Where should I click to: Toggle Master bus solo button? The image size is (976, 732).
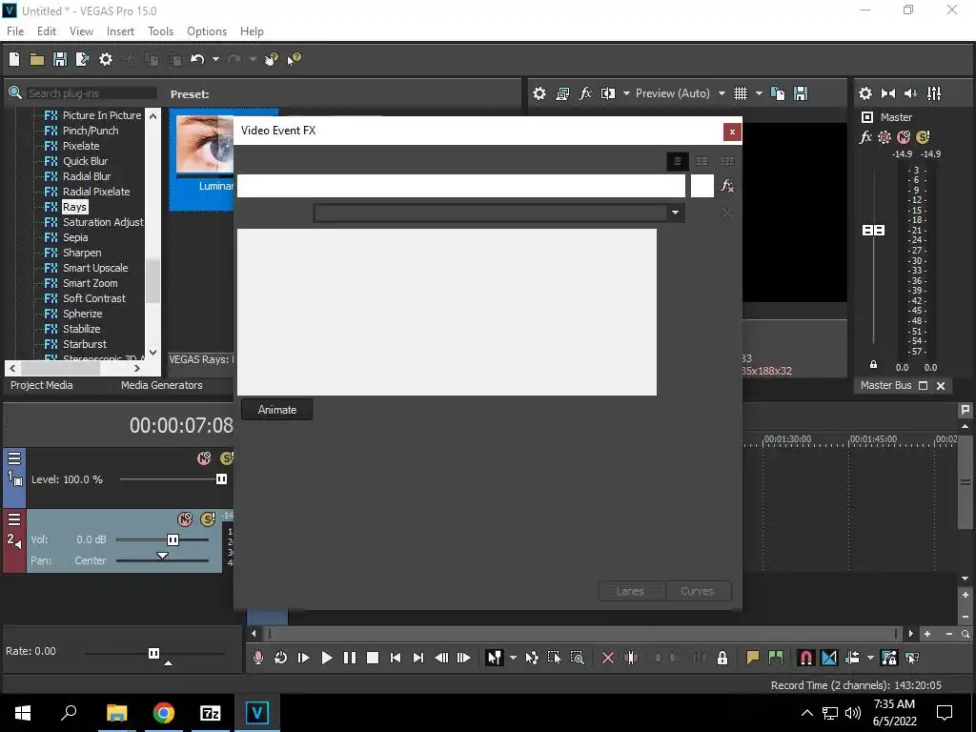tap(923, 137)
